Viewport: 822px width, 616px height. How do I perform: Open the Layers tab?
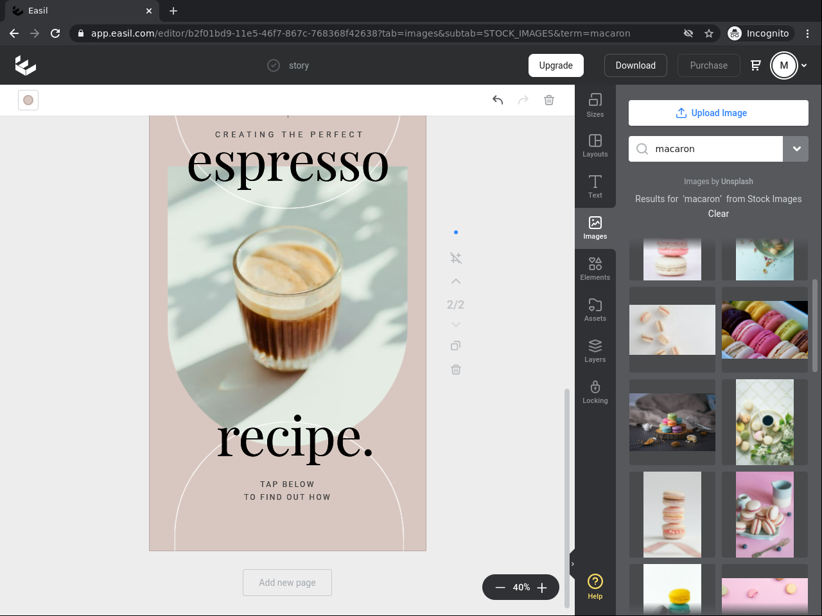(595, 350)
